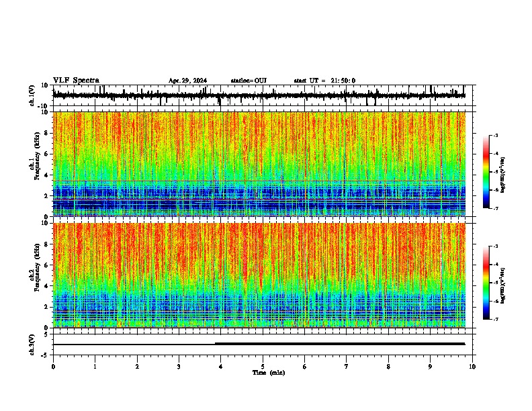
Task: Click the time axis tick label 7
Action: point(347,367)
